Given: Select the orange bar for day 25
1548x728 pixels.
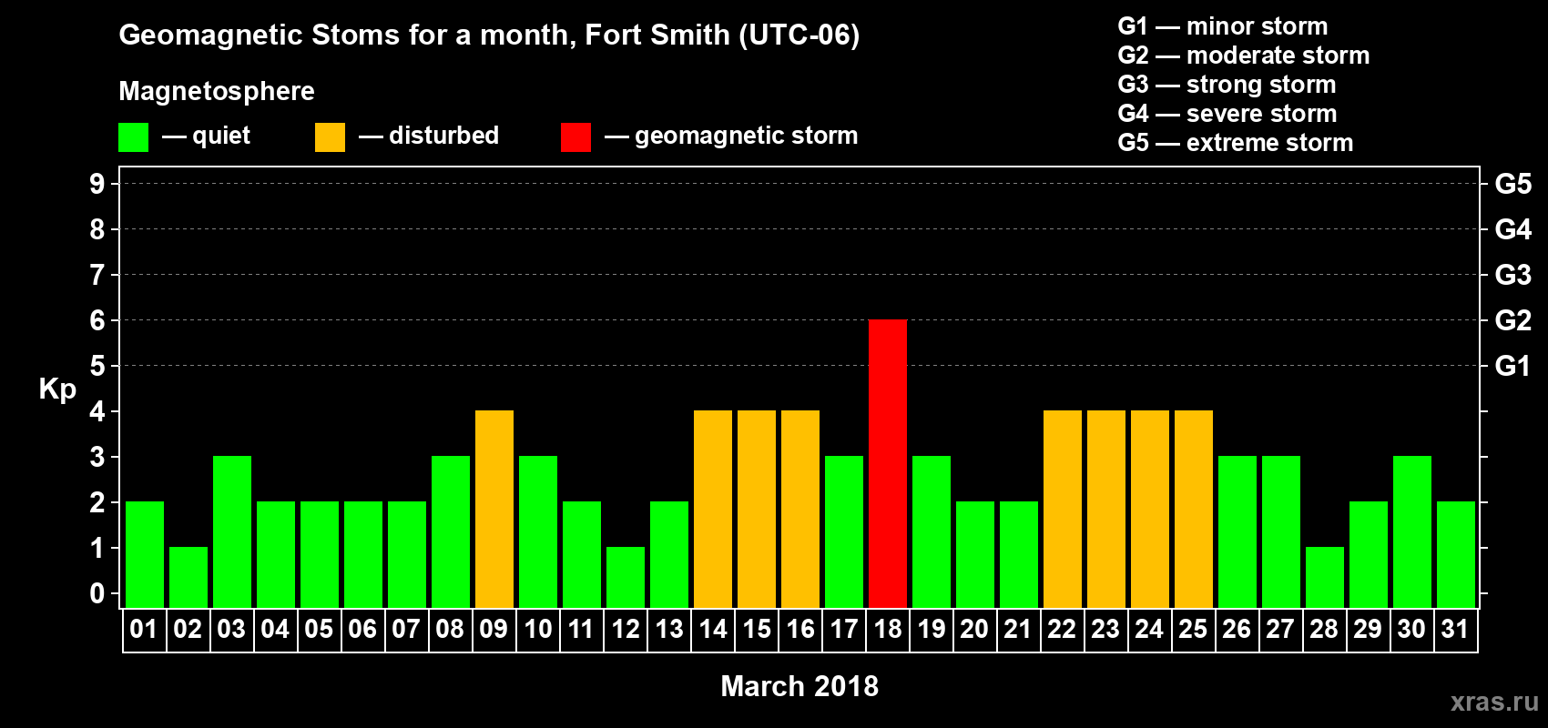Looking at the screenshot, I should (x=1194, y=509).
